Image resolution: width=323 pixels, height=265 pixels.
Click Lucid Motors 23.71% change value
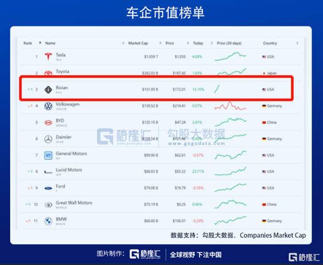pyautogui.click(x=198, y=172)
